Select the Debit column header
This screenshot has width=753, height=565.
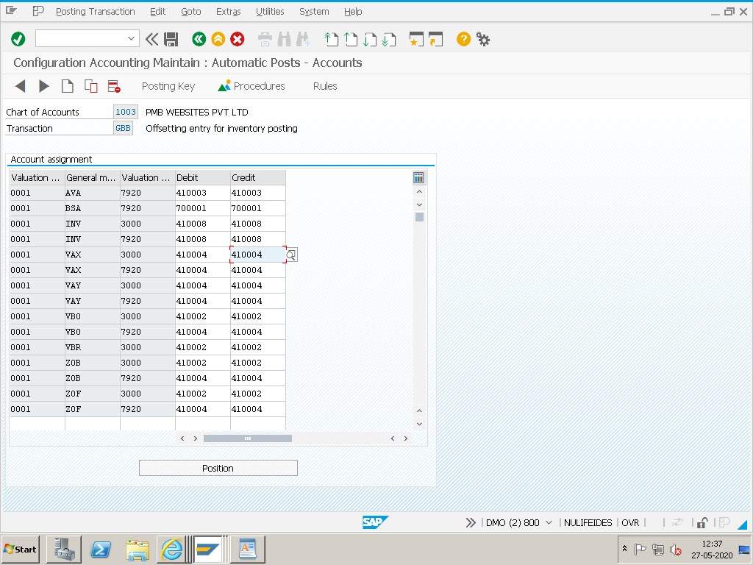pos(203,178)
